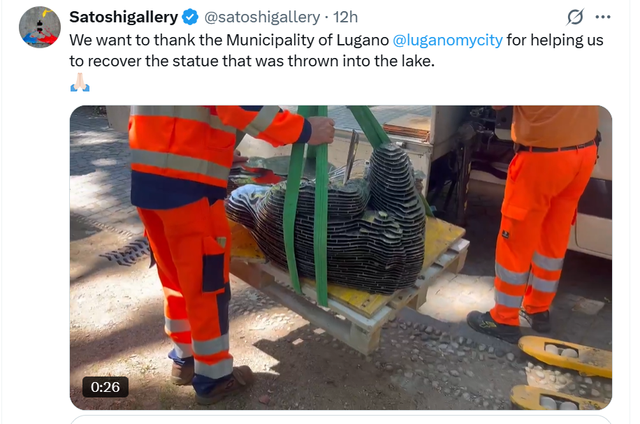Screen dimensions: 640x424
Task: Click the blue verified checkmark badge
Action: pos(190,17)
